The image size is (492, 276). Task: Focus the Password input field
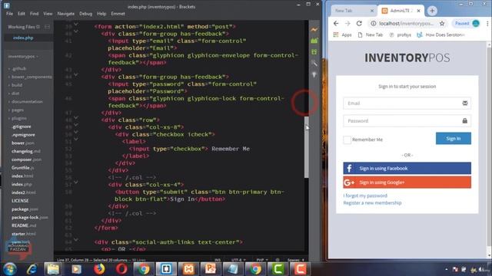tap(407, 121)
